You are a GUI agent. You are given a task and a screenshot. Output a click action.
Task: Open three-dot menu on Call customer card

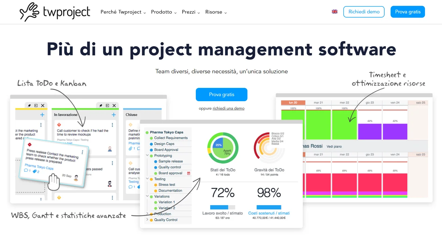click(113, 125)
